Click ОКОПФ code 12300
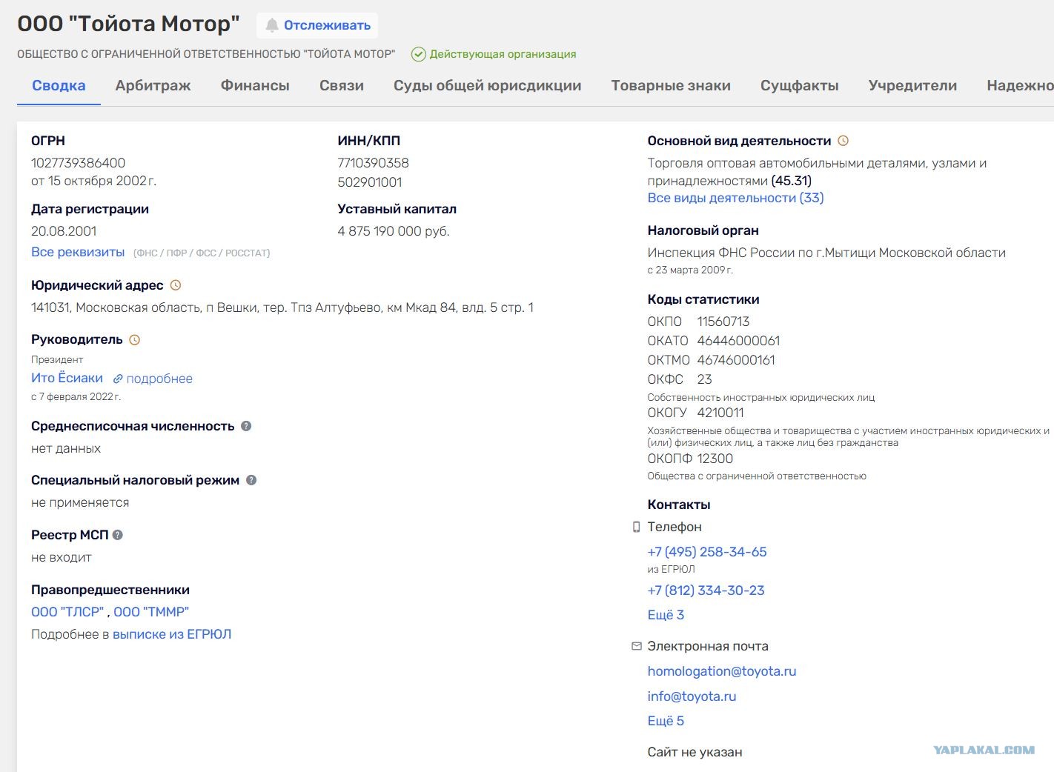The image size is (1054, 772). click(x=715, y=459)
